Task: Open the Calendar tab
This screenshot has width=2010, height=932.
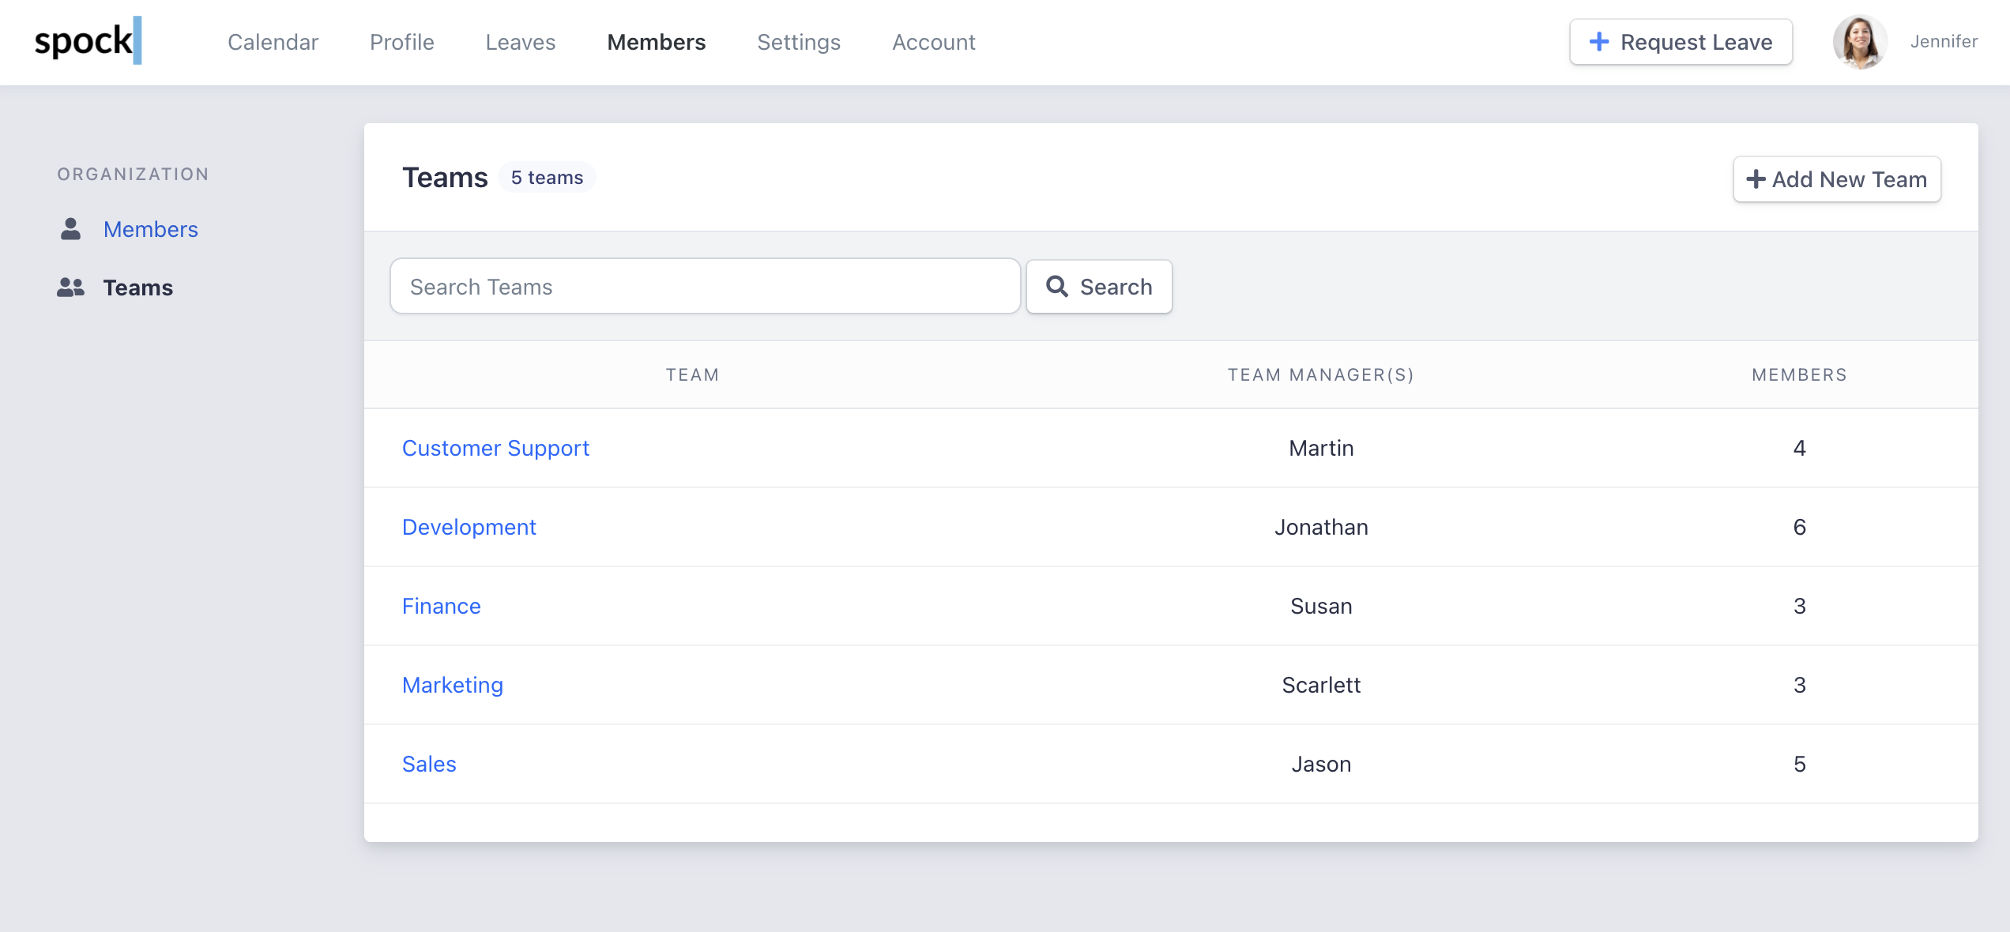Action: click(273, 42)
